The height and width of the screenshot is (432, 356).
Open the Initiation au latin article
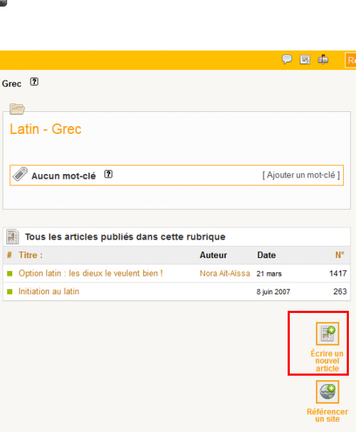[48, 292]
